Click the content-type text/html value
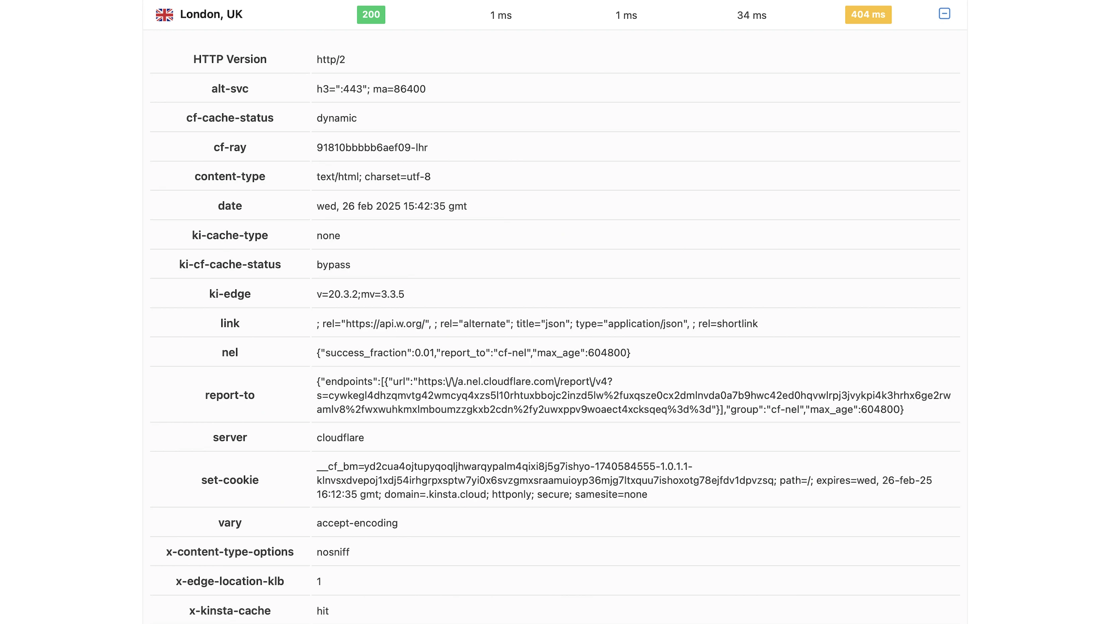Viewport: 1110px width, 624px height. click(x=373, y=177)
